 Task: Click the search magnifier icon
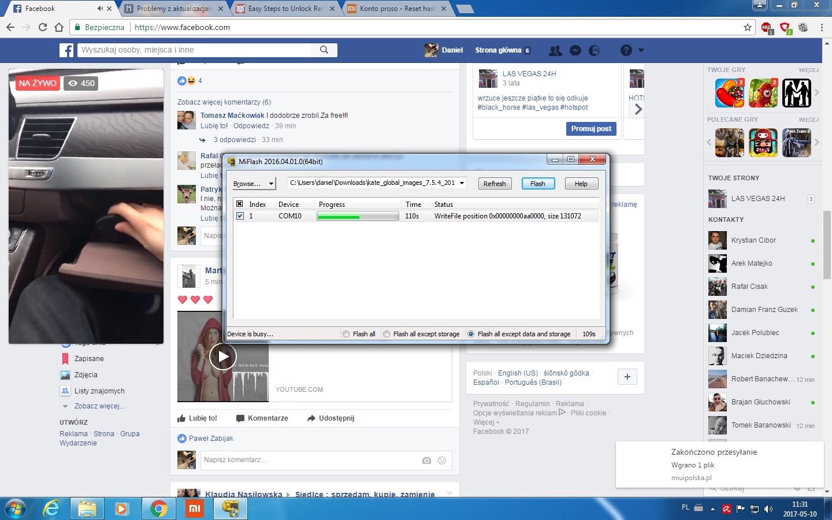tap(324, 50)
